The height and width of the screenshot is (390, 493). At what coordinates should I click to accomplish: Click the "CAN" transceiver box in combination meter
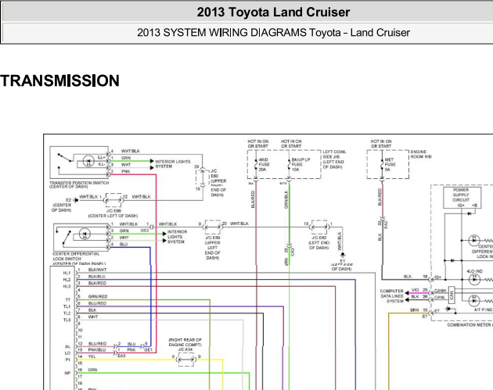[x=452, y=294]
